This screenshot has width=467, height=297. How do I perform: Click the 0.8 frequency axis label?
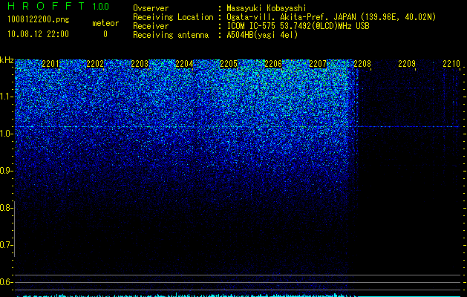click(x=6, y=208)
